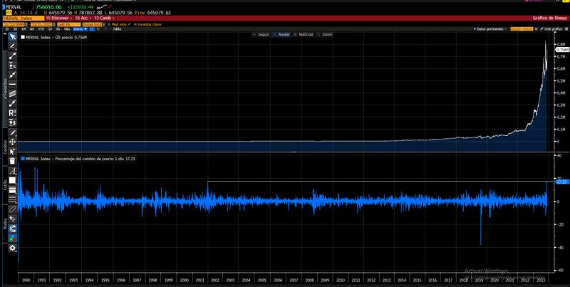Click the white fill color swatch
The image size is (570, 287).
point(12,179)
